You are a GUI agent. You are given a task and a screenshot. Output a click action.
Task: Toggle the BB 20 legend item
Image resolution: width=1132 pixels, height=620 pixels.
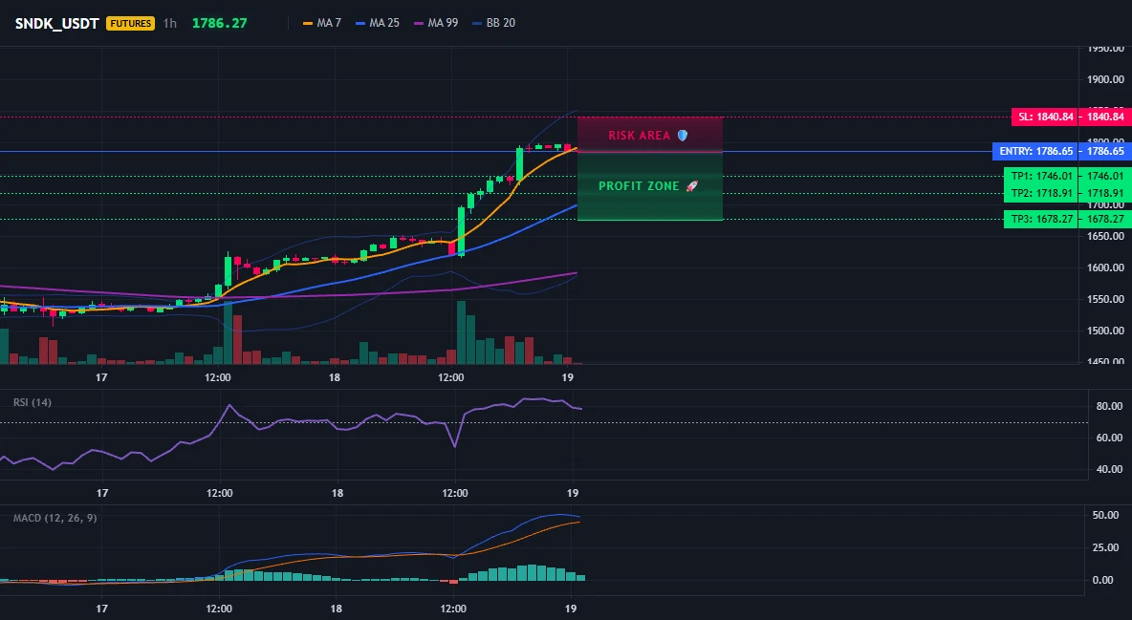point(493,23)
